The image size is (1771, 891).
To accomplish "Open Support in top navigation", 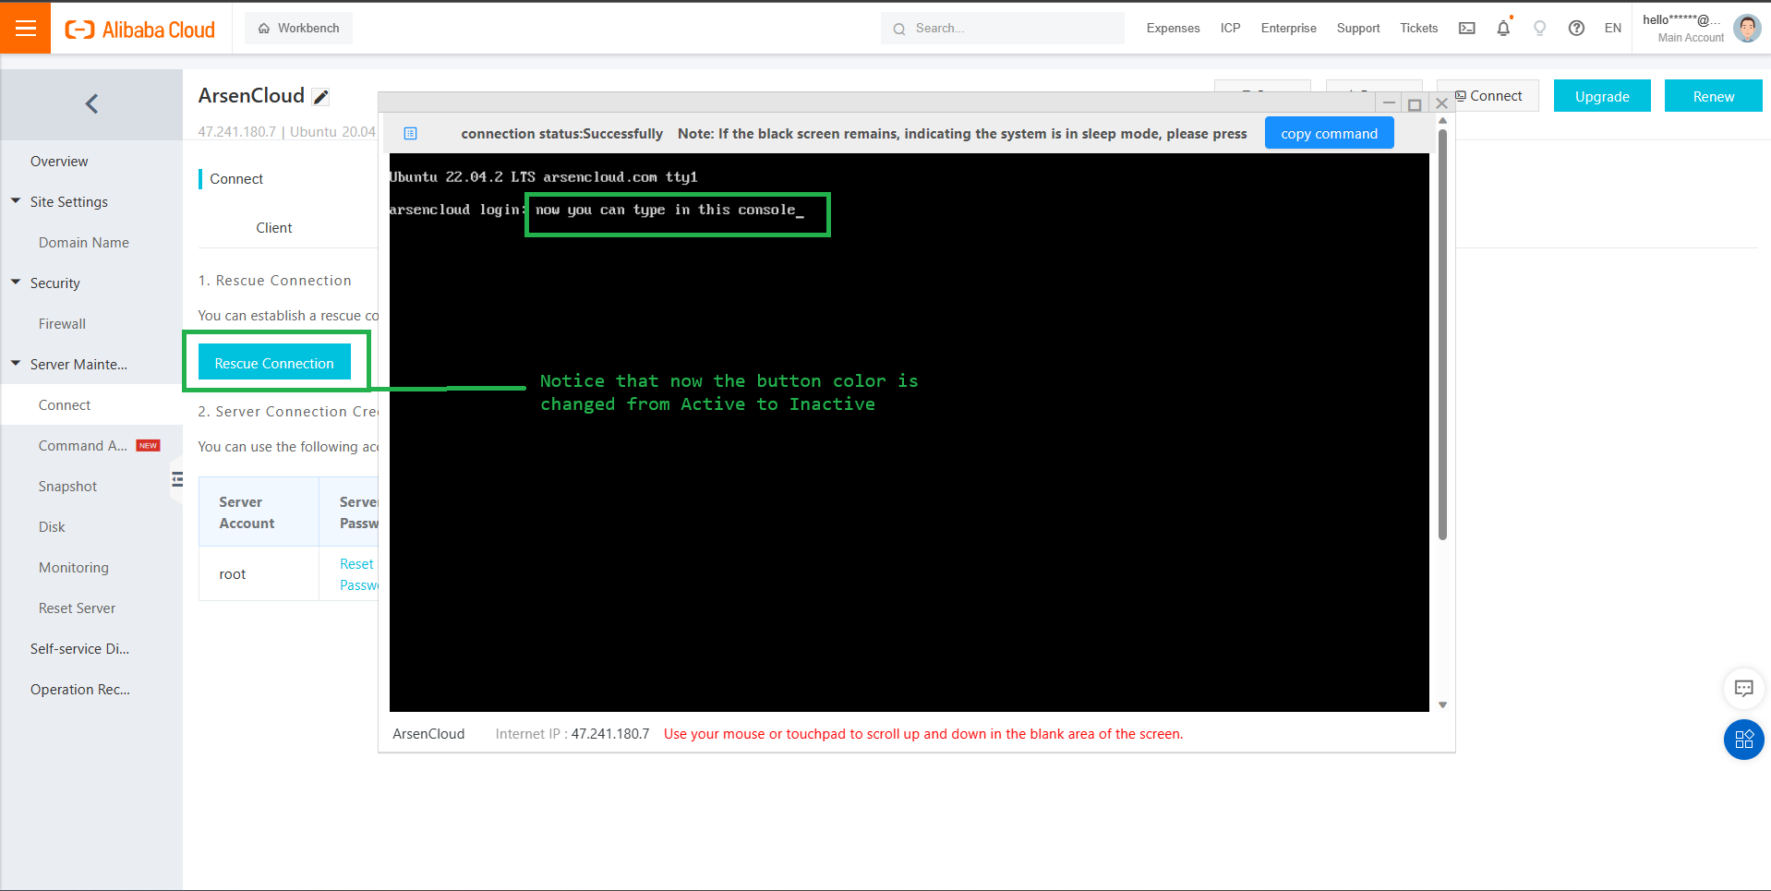I will click(x=1358, y=29).
